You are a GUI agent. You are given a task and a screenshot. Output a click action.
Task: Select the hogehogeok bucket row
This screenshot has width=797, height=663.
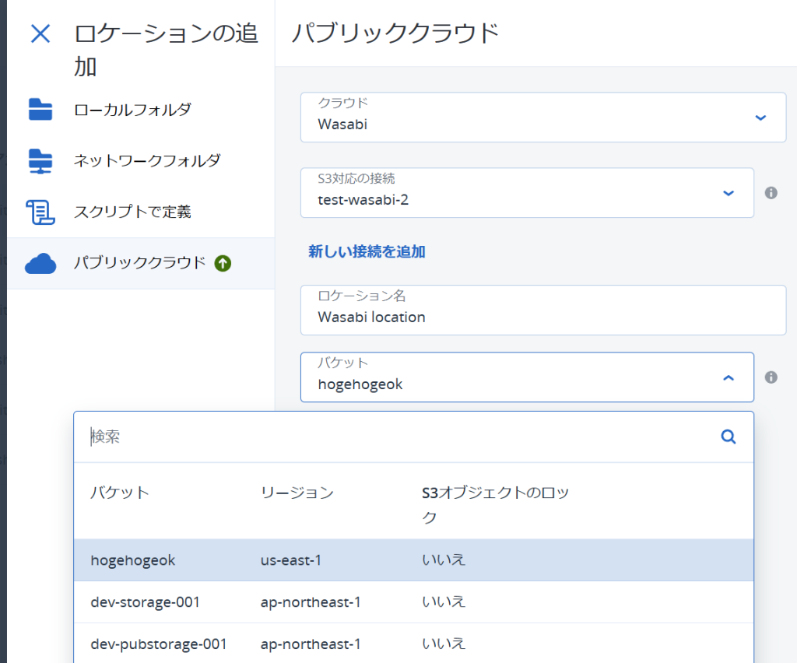[413, 560]
